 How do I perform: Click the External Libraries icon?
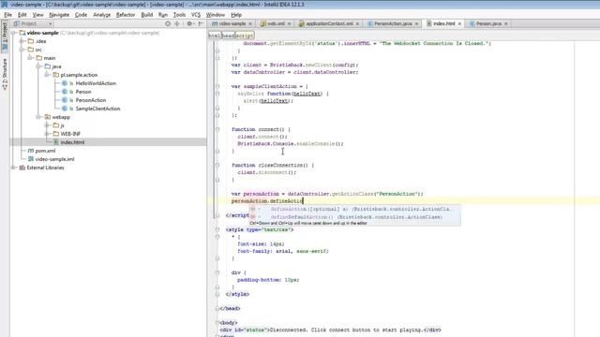22,168
